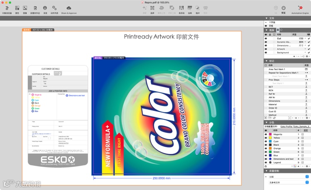Hide the Artwork layer
Image resolution: width=311 pixels, height=190 pixels.
[x=266, y=49]
